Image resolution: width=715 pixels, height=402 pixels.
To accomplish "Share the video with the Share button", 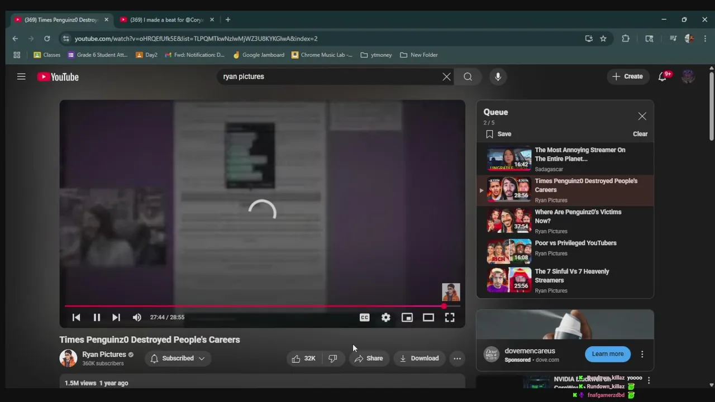I will coord(369,358).
